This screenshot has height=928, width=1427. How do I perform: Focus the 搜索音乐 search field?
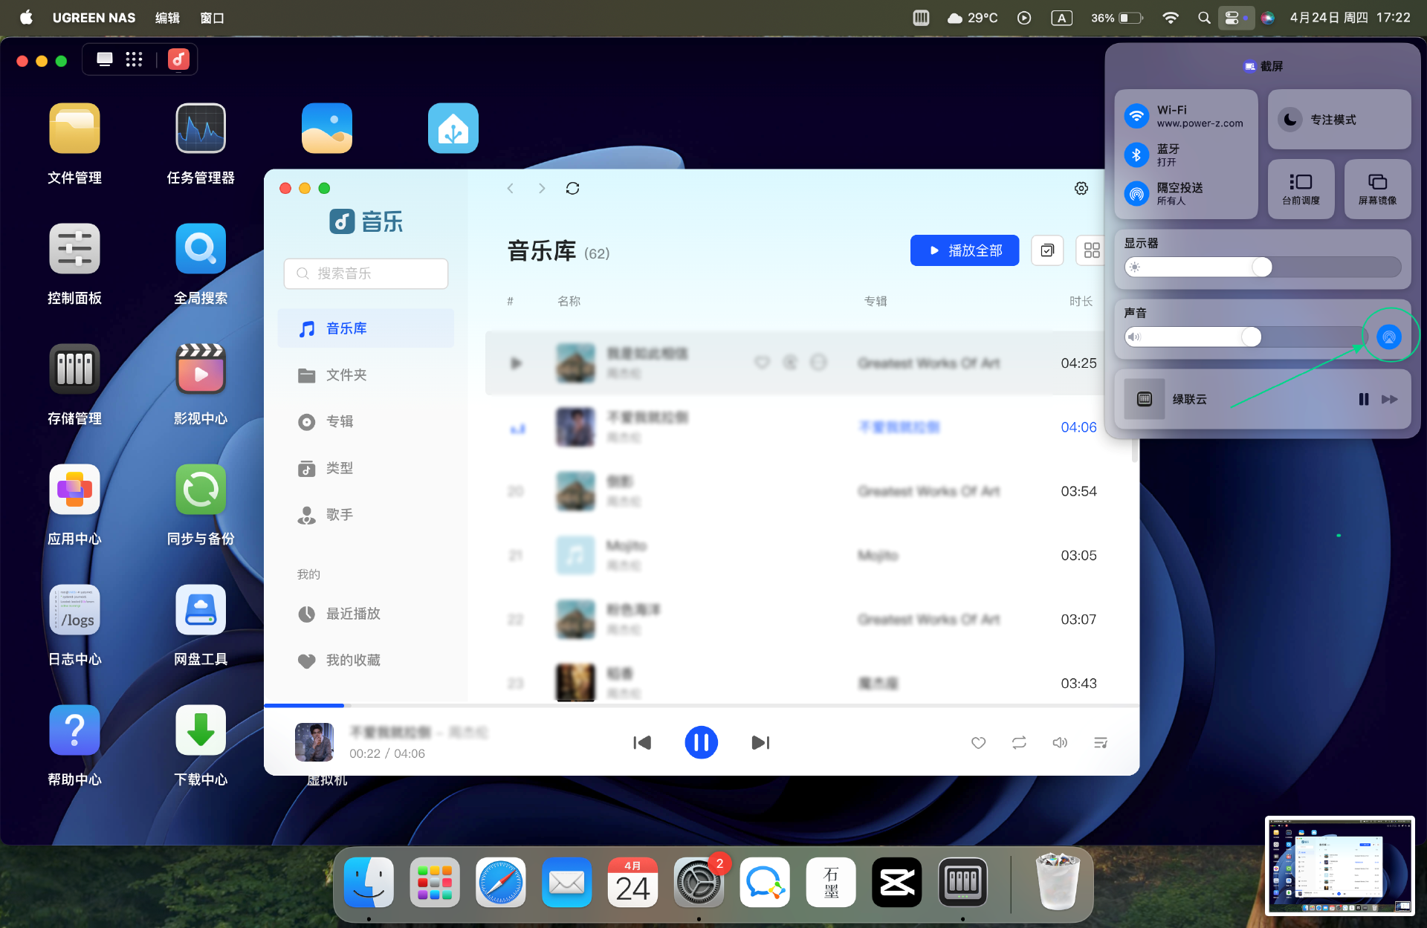coord(366,273)
